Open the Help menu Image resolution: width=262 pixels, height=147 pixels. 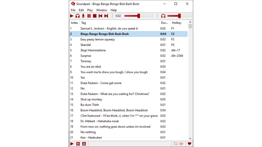(114, 10)
